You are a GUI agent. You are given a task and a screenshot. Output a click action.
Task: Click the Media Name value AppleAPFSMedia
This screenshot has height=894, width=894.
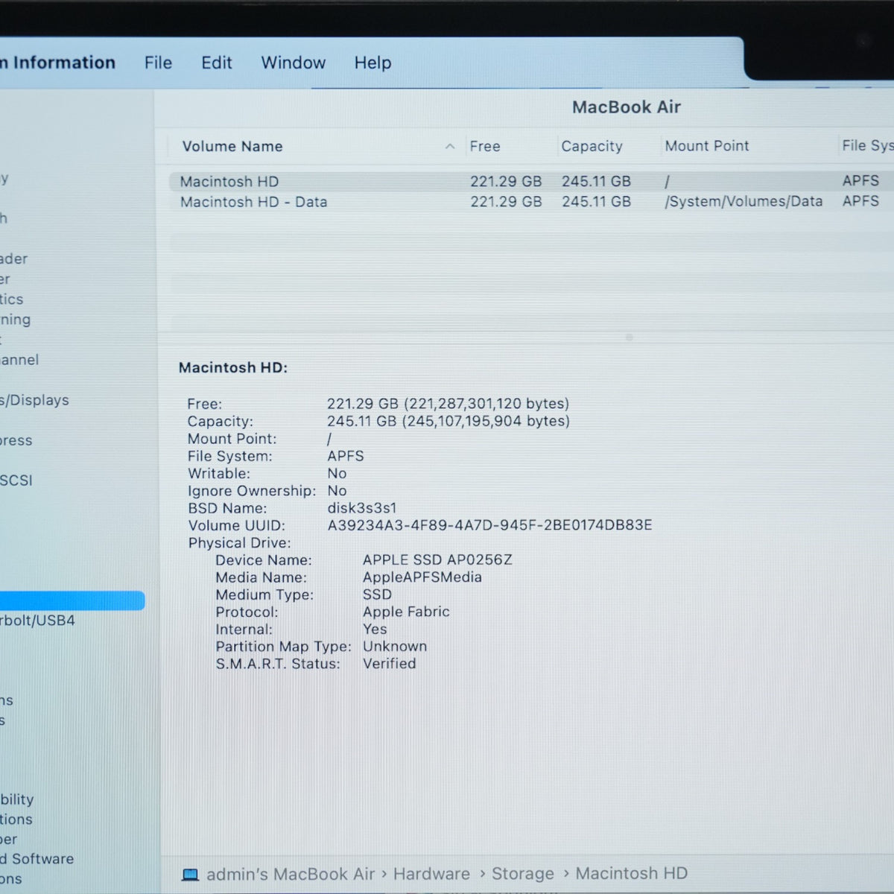pyautogui.click(x=422, y=577)
